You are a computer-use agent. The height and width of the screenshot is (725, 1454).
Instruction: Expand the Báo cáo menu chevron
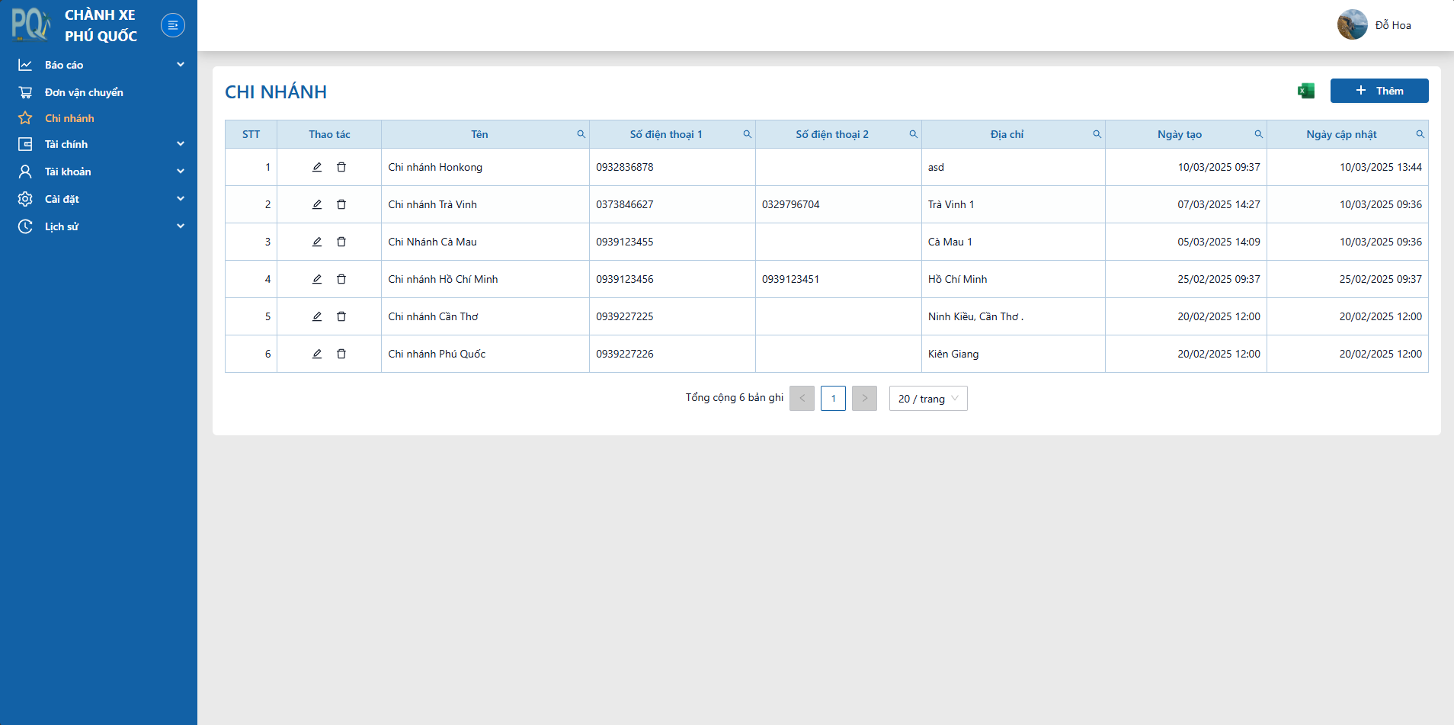(181, 65)
